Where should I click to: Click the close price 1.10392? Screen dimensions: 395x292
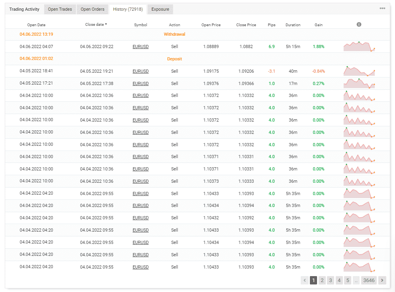coord(246,218)
